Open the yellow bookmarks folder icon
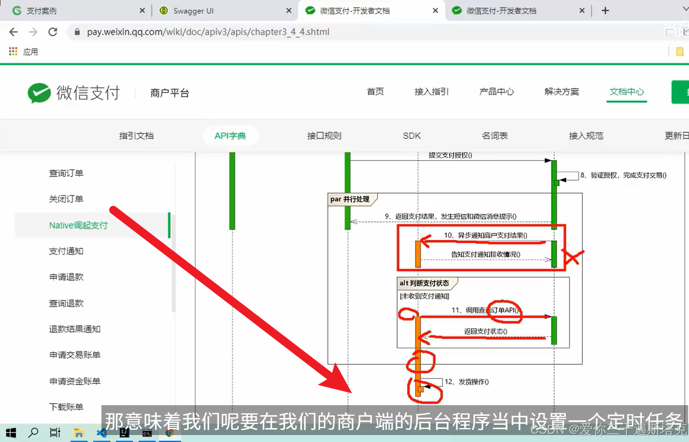This screenshot has width=689, height=442. 680,52
